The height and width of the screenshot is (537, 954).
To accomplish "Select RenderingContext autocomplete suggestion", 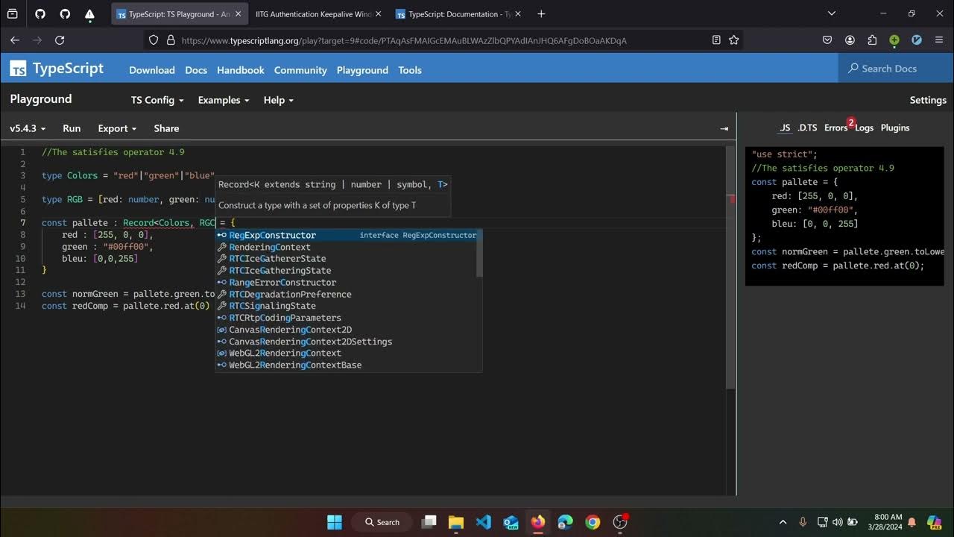I will coord(346,247).
